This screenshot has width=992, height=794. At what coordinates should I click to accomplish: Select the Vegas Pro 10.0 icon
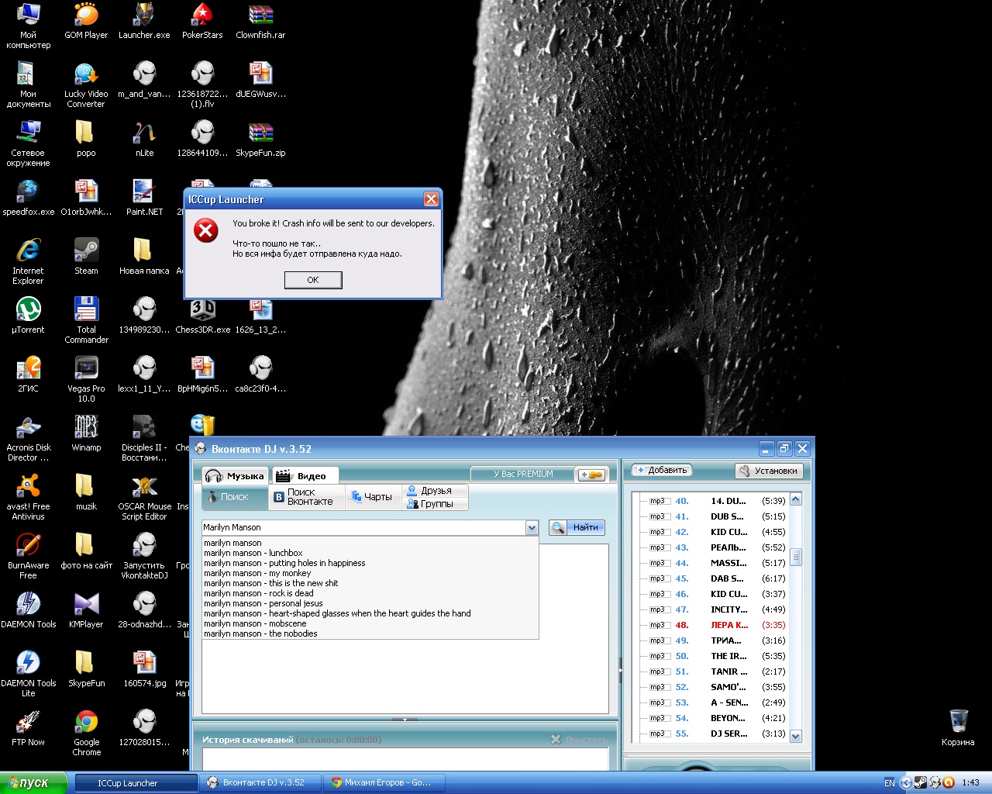click(x=86, y=379)
